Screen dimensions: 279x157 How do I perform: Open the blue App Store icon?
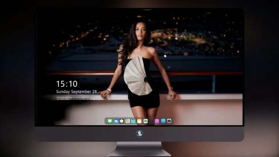(x=163, y=121)
